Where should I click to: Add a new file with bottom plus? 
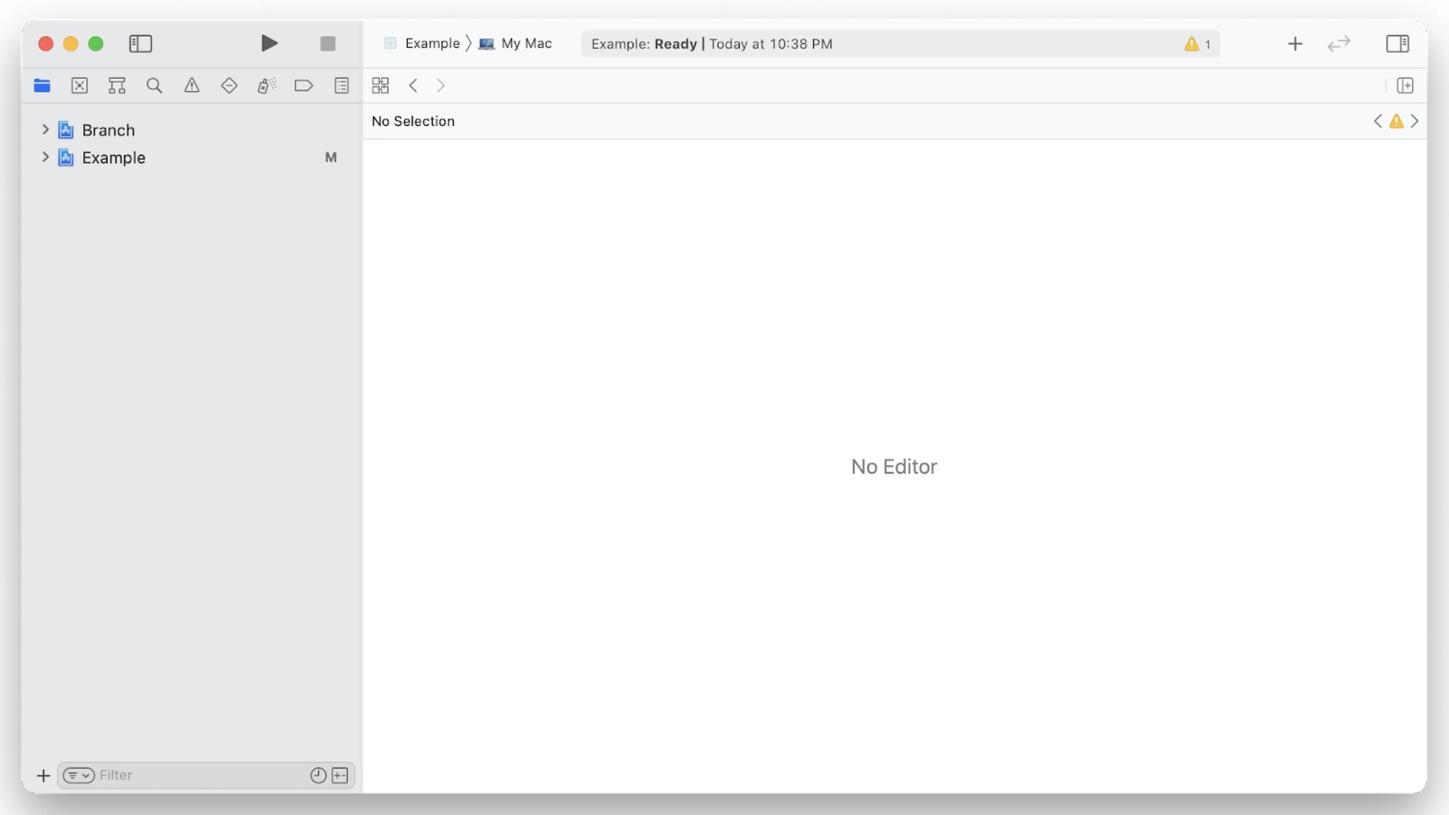click(x=43, y=775)
